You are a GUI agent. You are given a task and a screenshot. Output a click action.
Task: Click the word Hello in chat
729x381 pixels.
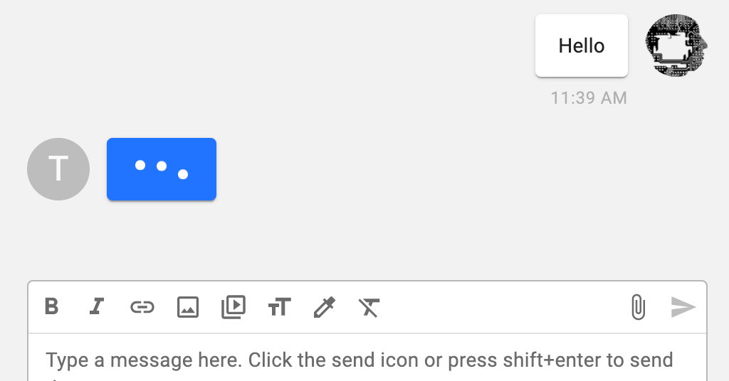[582, 46]
